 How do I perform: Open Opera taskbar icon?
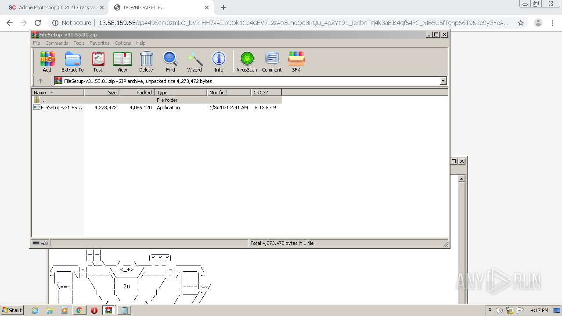click(94, 310)
